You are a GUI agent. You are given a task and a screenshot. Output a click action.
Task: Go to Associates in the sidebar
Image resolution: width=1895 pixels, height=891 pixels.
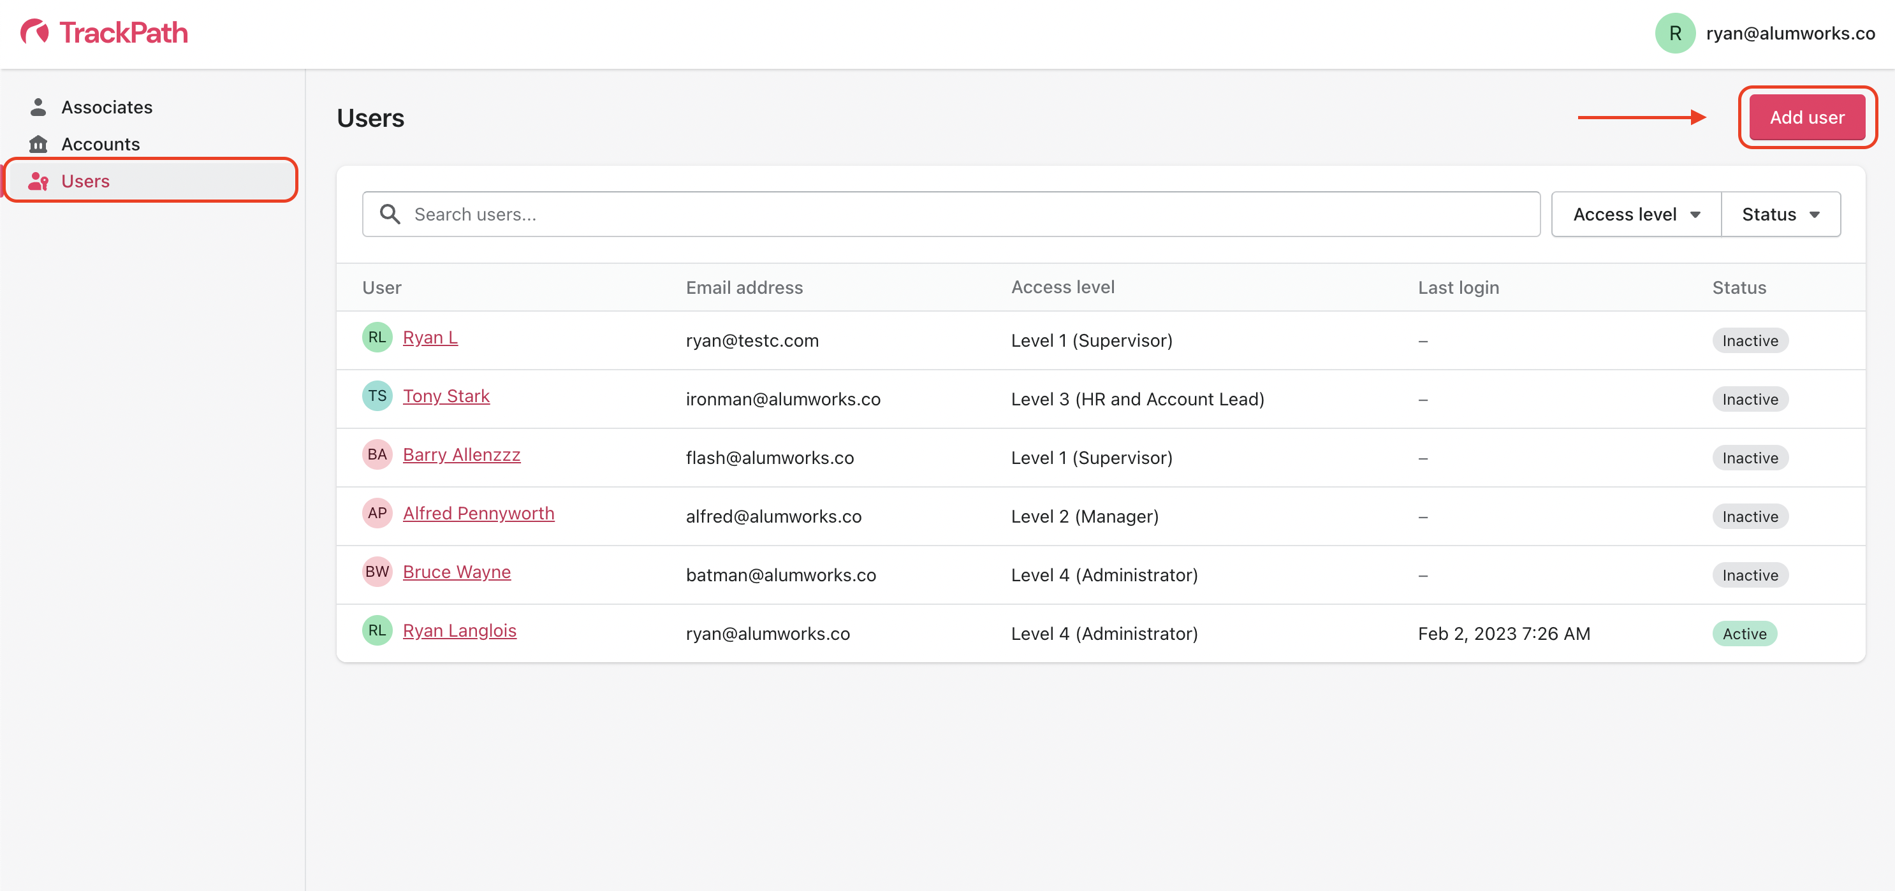106,107
